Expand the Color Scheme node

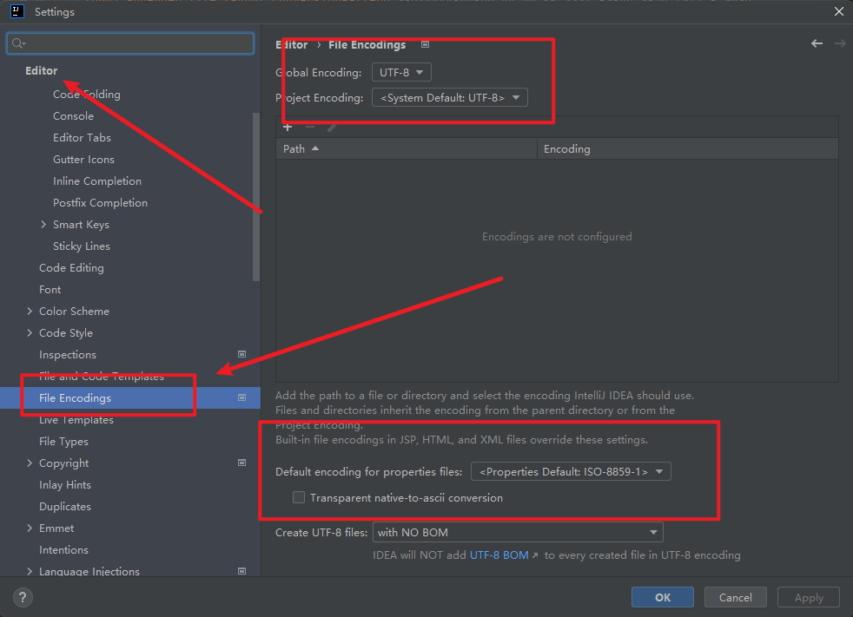click(30, 311)
